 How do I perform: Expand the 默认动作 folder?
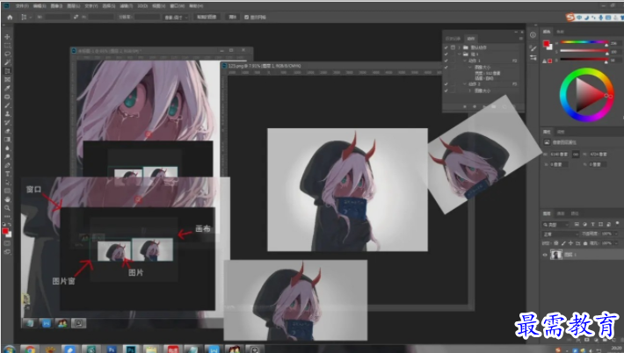click(x=460, y=47)
